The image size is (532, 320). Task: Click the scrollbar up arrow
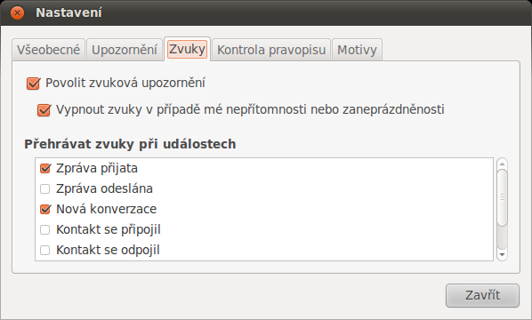(502, 164)
